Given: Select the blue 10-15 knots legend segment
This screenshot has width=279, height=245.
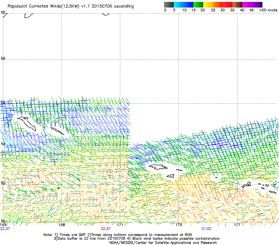Looking at the screenshot, I should pyautogui.click(x=189, y=5).
